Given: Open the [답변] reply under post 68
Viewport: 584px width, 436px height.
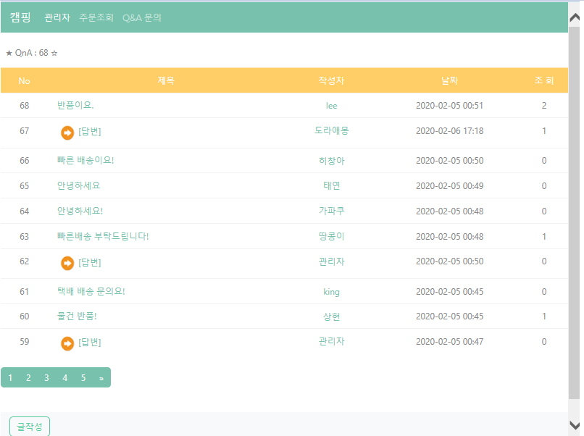Looking at the screenshot, I should [x=89, y=132].
